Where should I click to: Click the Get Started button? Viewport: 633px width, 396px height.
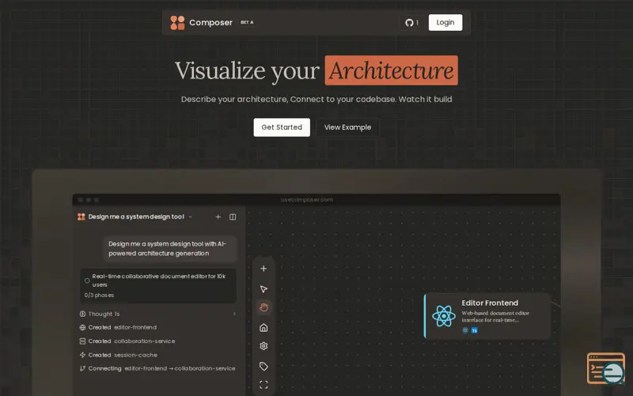click(x=282, y=128)
